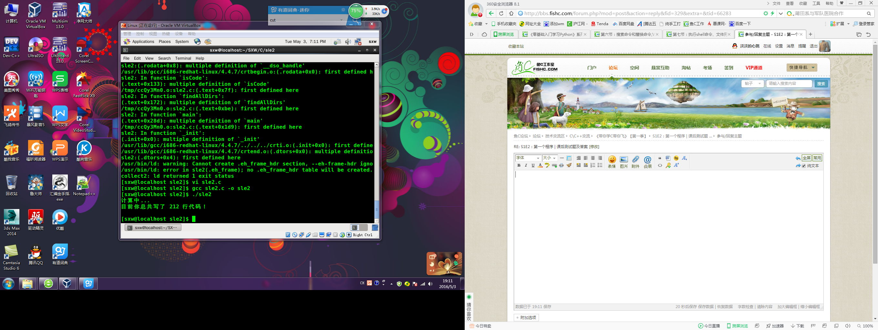The image size is (878, 330).
Task: Underline text in the forum editor
Action: 533,165
